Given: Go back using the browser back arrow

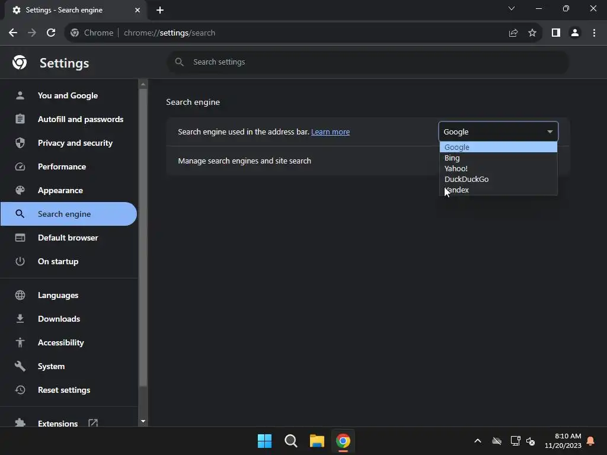Looking at the screenshot, I should 13,33.
